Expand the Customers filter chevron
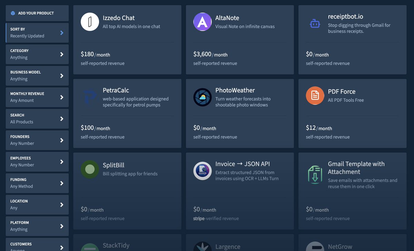This screenshot has width=414, height=251. [x=62, y=247]
